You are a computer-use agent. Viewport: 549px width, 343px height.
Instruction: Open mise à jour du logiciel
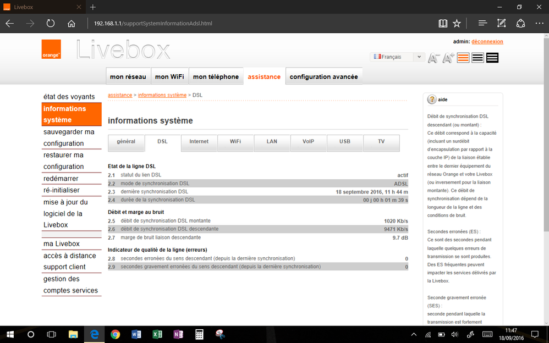(72, 213)
